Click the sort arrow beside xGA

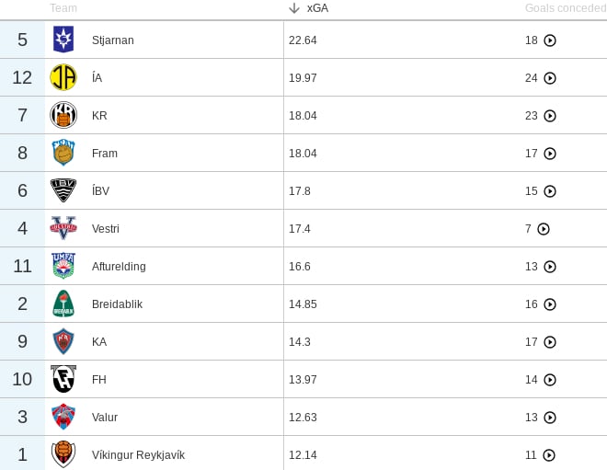pyautogui.click(x=294, y=8)
